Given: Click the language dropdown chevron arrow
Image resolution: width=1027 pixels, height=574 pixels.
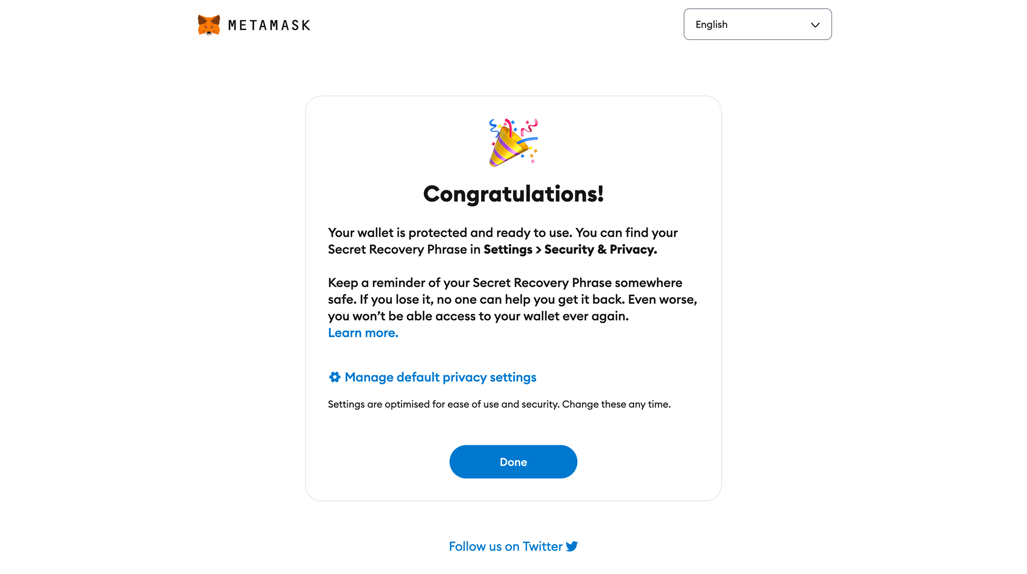Looking at the screenshot, I should click(815, 25).
